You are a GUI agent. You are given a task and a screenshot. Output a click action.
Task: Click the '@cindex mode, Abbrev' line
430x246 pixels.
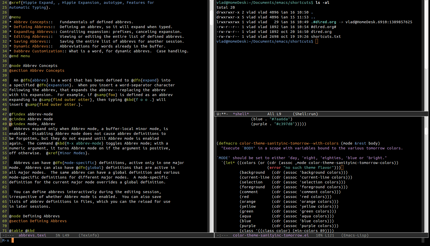32,124
